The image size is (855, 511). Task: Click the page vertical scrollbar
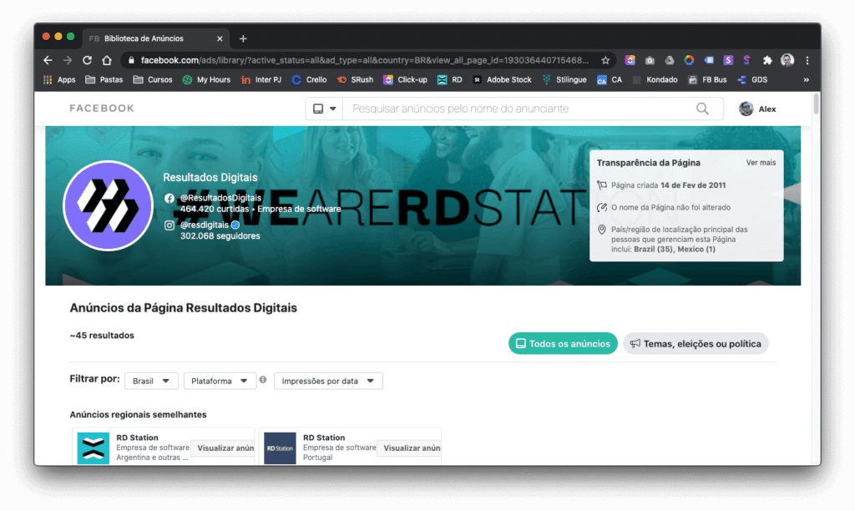816,104
